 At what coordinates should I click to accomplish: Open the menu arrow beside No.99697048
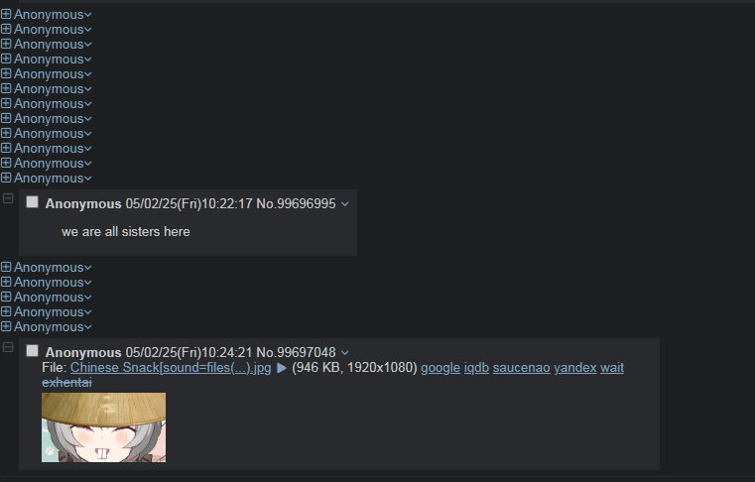(344, 353)
